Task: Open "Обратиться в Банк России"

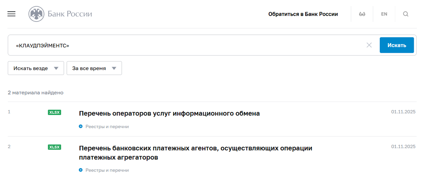Action: coord(303,14)
